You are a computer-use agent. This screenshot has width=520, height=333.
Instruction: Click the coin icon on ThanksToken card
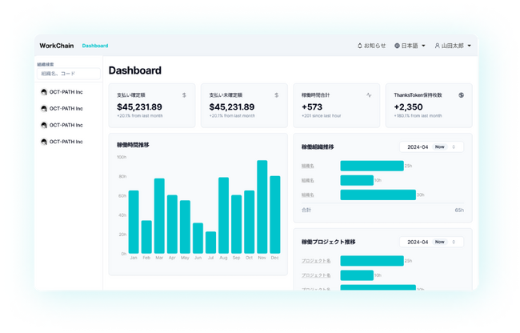(x=461, y=95)
